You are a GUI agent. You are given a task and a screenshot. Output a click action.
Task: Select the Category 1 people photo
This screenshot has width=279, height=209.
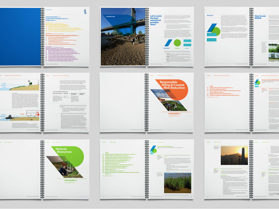tap(169, 100)
